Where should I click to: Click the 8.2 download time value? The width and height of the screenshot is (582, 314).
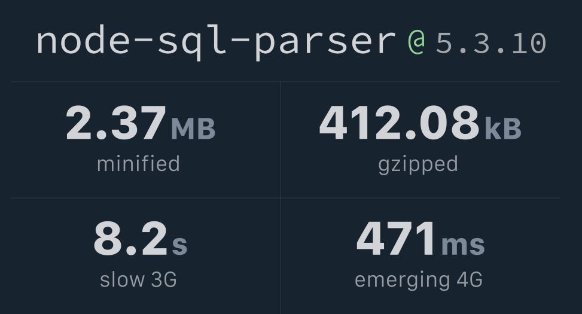click(130, 238)
